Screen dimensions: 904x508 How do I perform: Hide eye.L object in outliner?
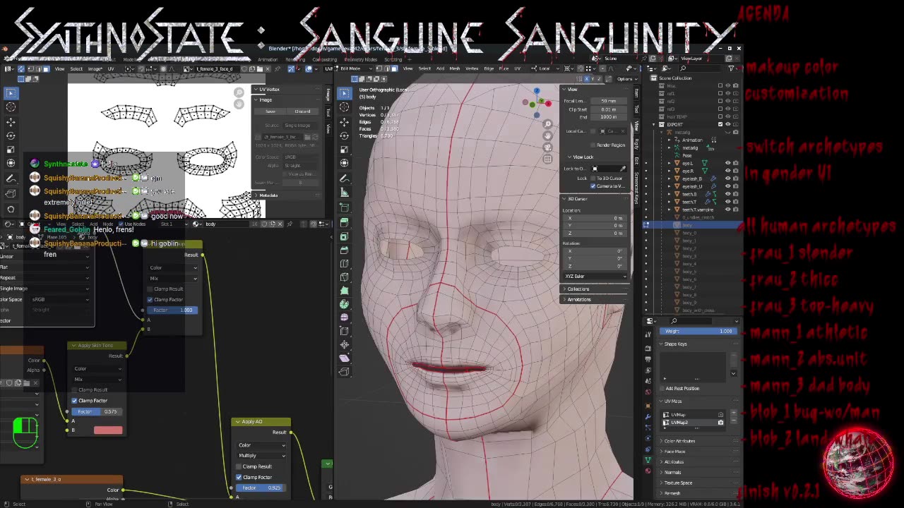728,163
